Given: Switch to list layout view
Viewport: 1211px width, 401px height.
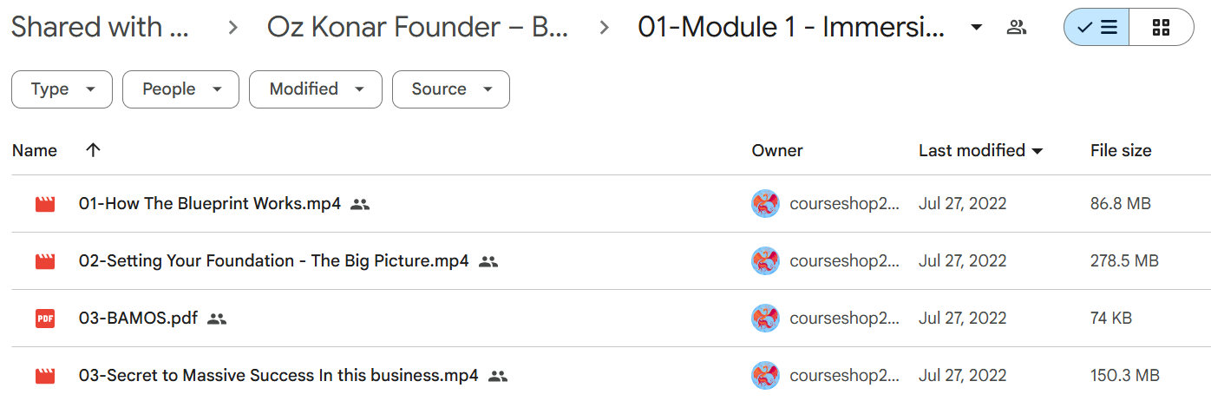Looking at the screenshot, I should coord(1096,28).
